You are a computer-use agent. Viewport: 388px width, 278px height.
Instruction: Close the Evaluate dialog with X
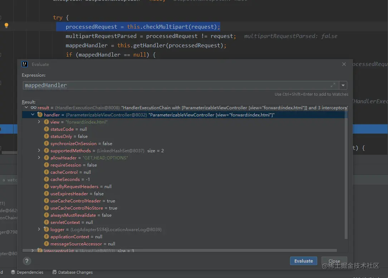344,64
